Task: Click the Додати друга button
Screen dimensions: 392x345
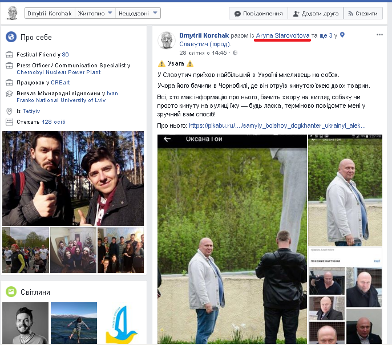Action: (316, 14)
